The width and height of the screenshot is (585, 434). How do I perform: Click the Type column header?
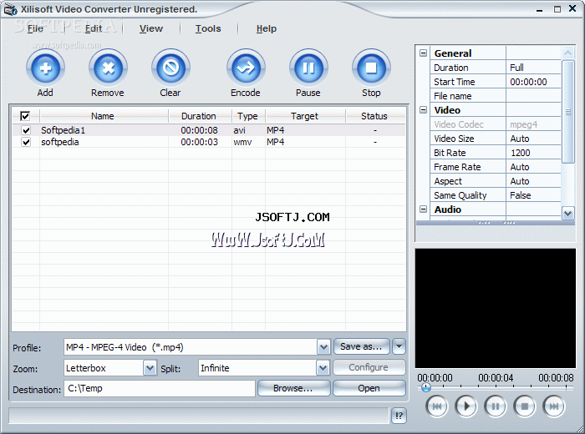coord(248,116)
